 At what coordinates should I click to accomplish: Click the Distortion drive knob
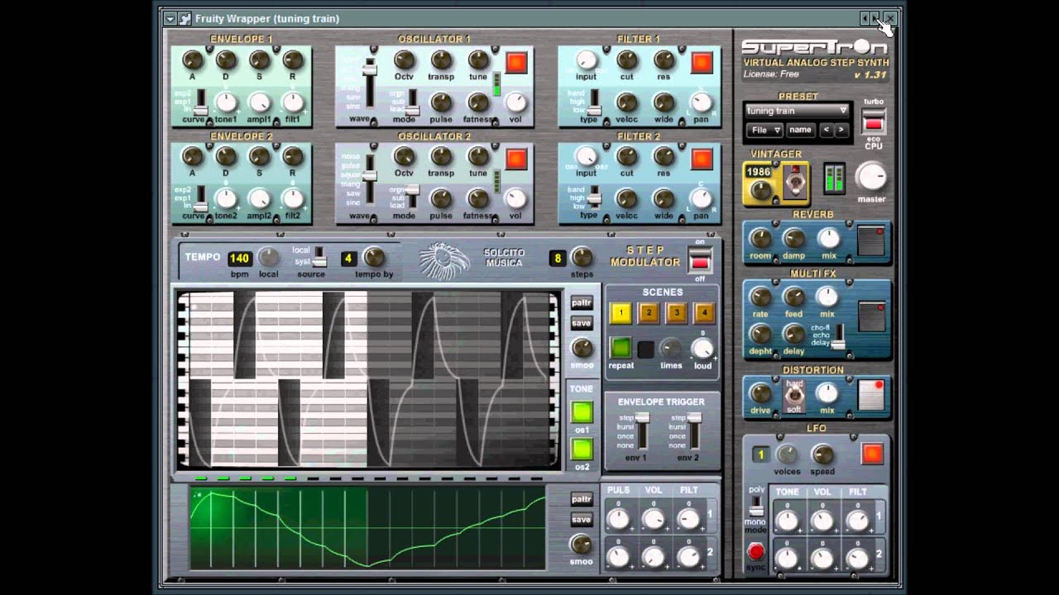point(760,393)
